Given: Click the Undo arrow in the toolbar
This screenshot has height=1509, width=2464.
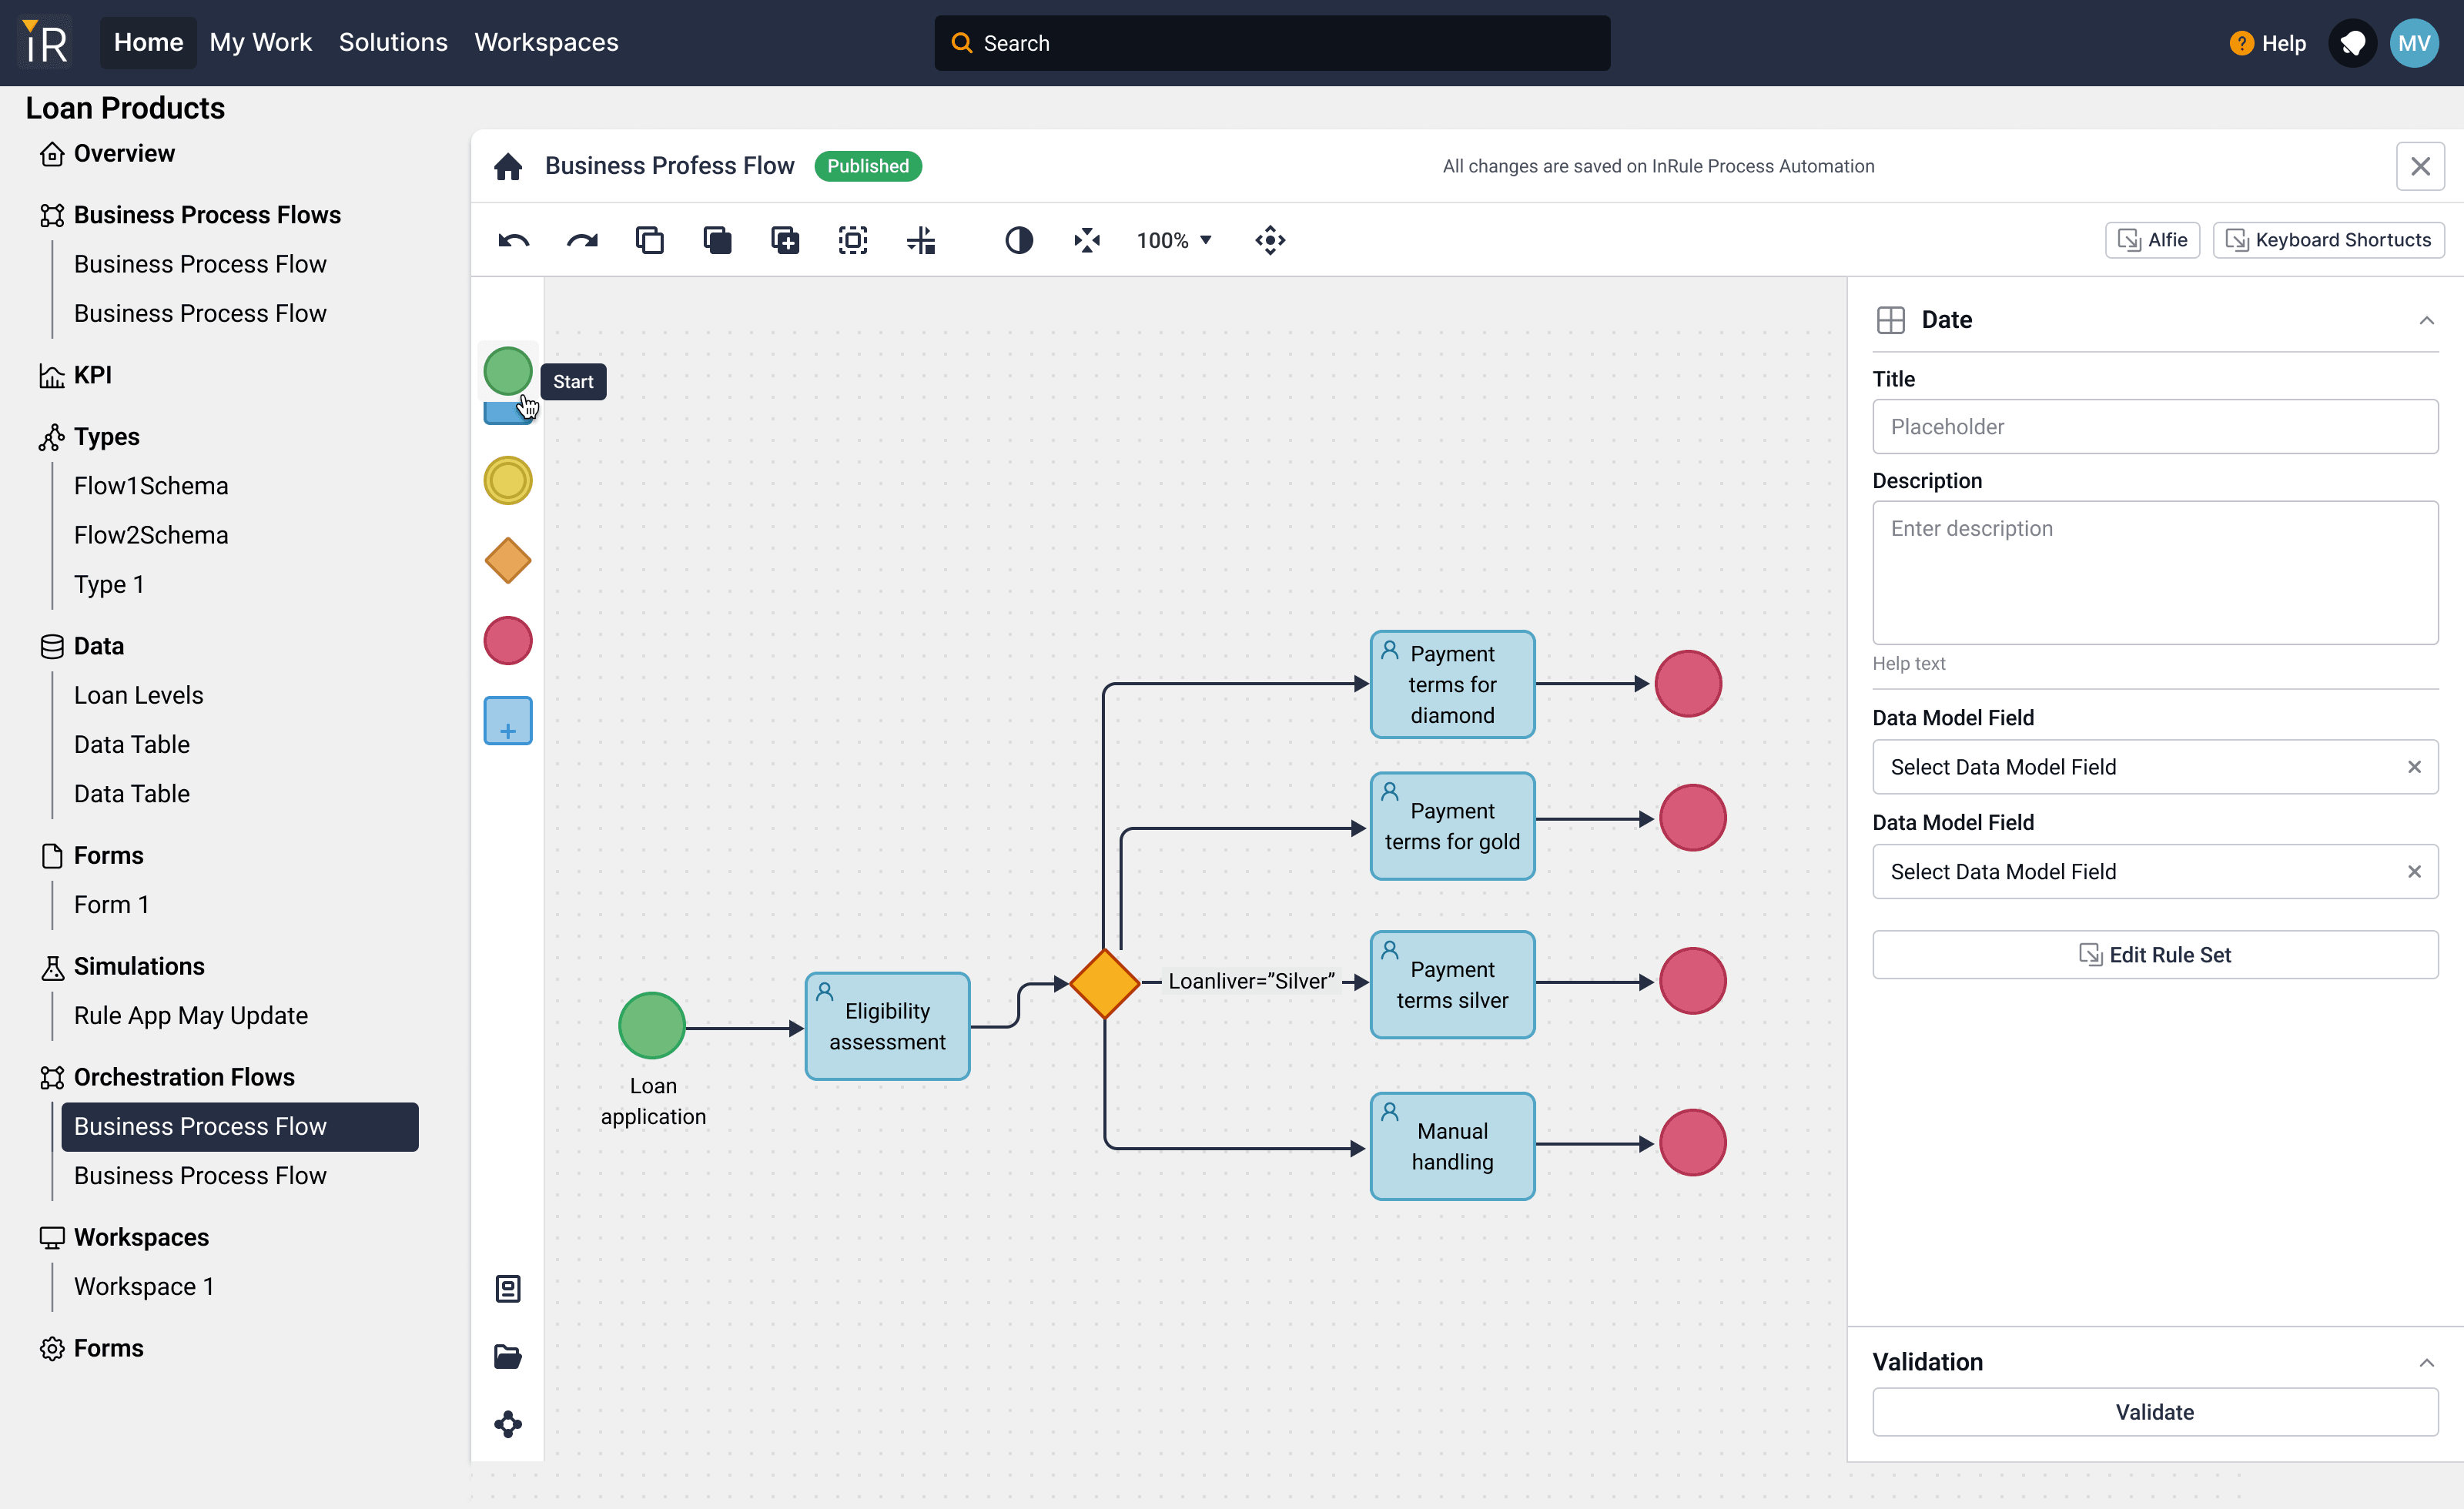Looking at the screenshot, I should (x=514, y=240).
